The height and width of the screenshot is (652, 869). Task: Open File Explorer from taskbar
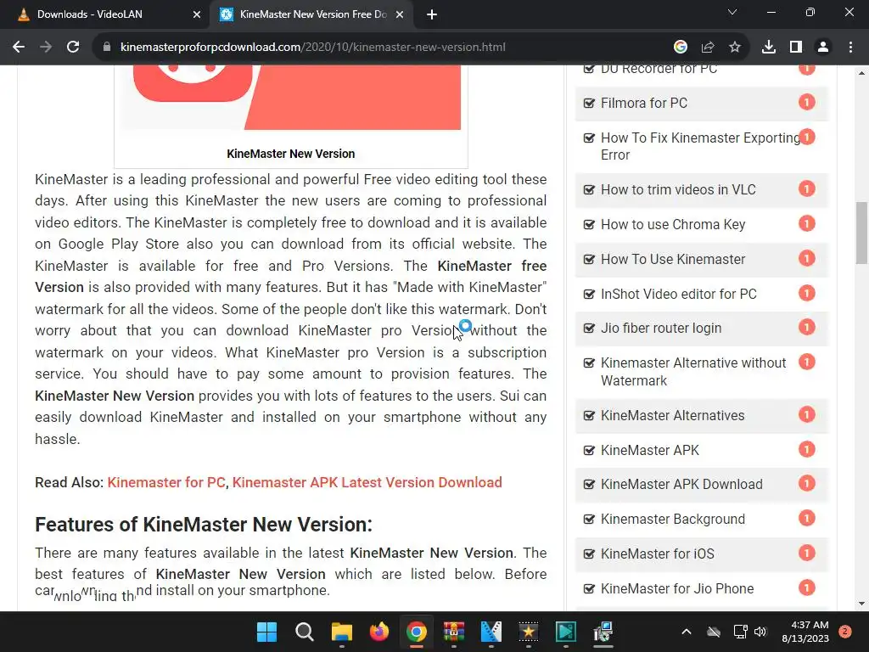click(342, 632)
